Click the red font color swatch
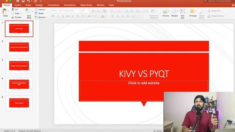The image size is (235, 132). point(103,16)
